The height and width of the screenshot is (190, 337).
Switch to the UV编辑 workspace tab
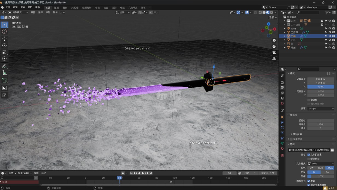[x=75, y=8]
